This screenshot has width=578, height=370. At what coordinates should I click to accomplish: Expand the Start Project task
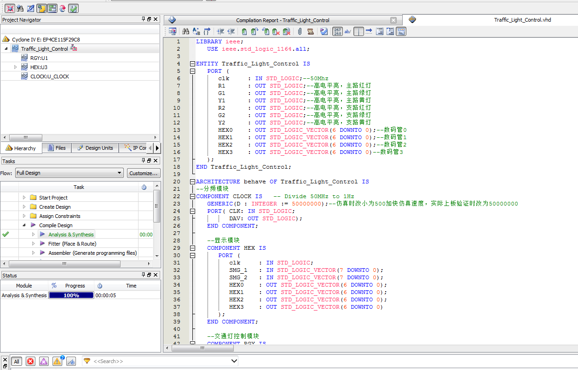pyautogui.click(x=24, y=198)
